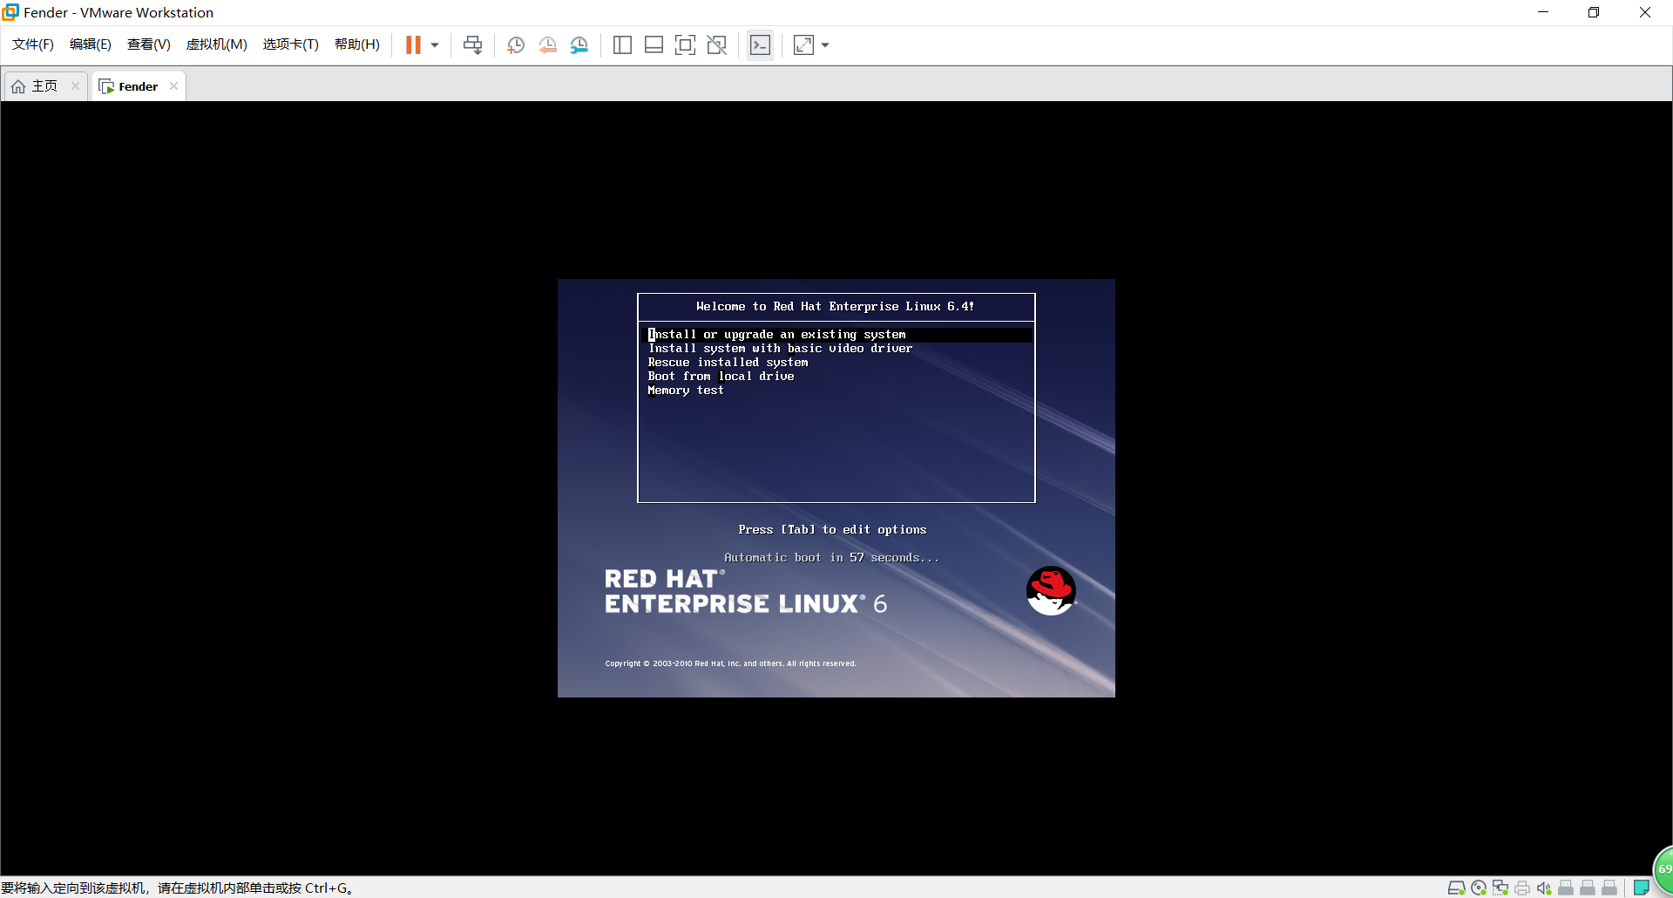1673x898 pixels.
Task: Switch the virtual machine to full screen mode
Action: tap(686, 44)
